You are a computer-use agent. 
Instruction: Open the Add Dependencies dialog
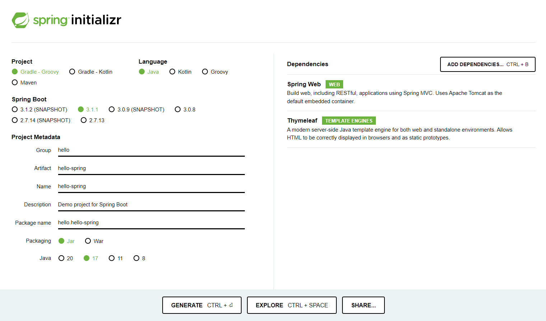click(x=487, y=64)
